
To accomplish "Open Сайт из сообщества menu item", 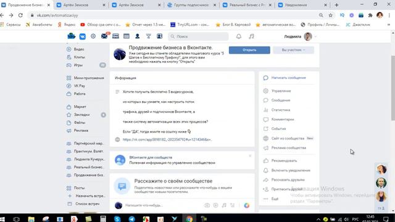I will 288,138.
